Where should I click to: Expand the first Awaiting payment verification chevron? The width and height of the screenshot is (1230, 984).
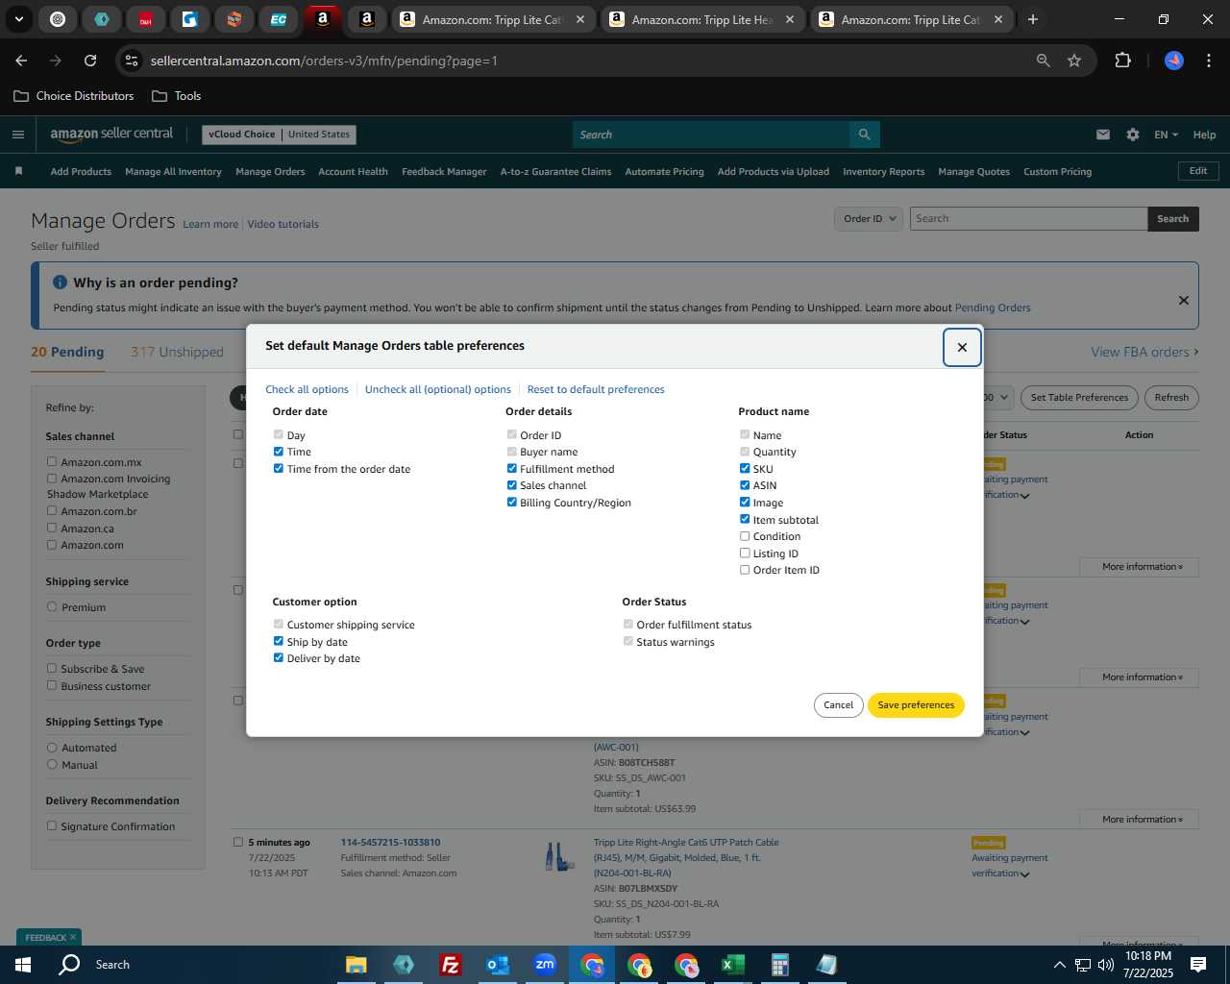click(x=1025, y=496)
